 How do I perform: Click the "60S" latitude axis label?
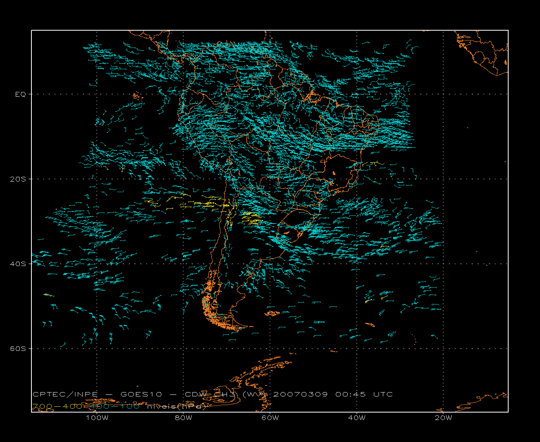[18, 349]
